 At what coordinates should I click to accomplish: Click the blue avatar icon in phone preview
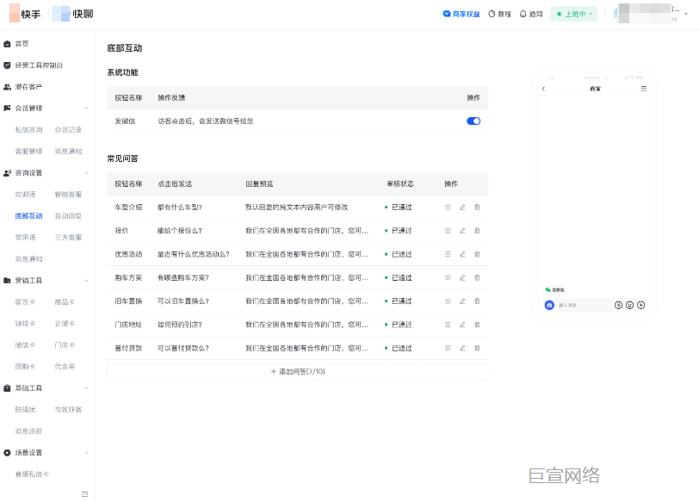[549, 305]
